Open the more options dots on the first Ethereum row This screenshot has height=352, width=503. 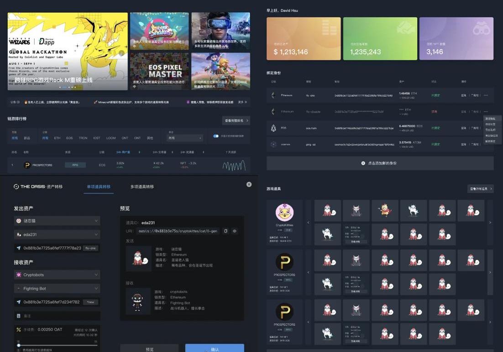pyautogui.click(x=486, y=95)
